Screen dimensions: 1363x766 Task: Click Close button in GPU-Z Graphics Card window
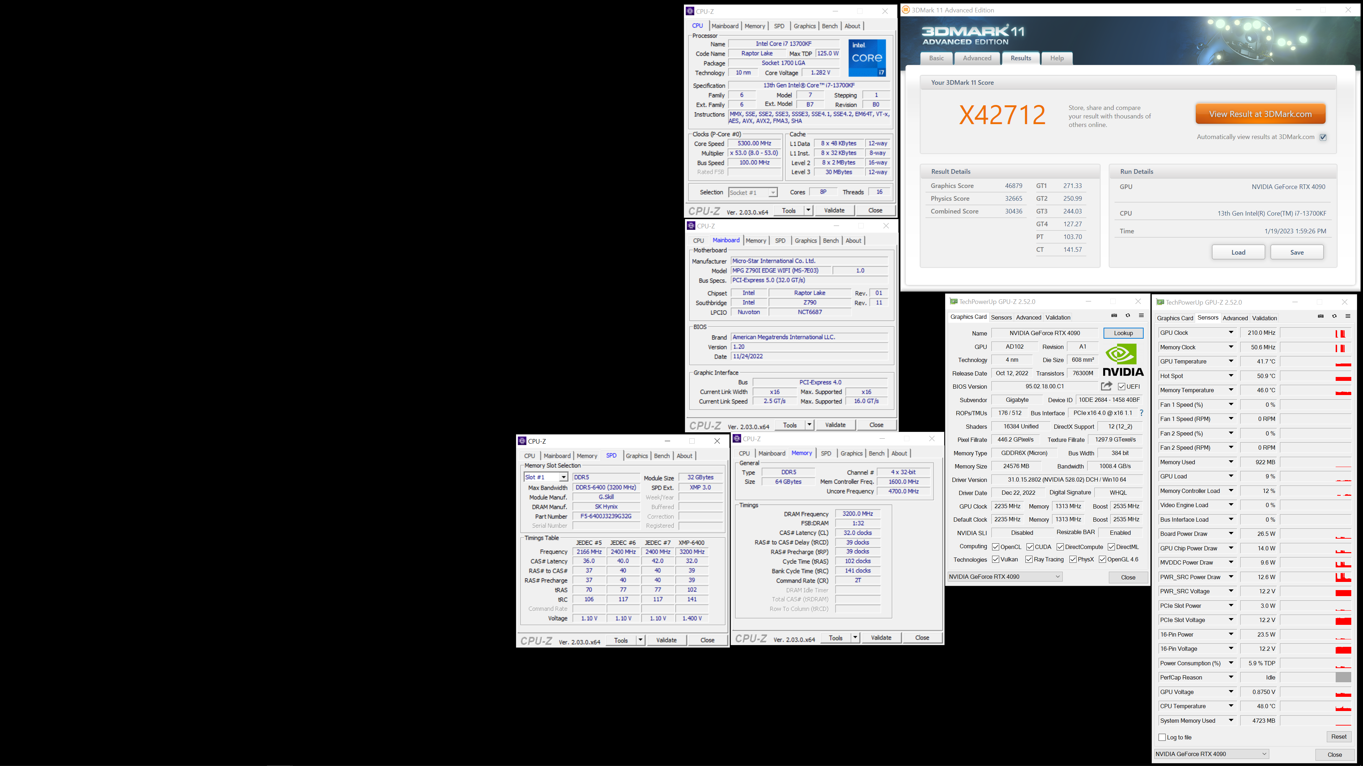1128,577
